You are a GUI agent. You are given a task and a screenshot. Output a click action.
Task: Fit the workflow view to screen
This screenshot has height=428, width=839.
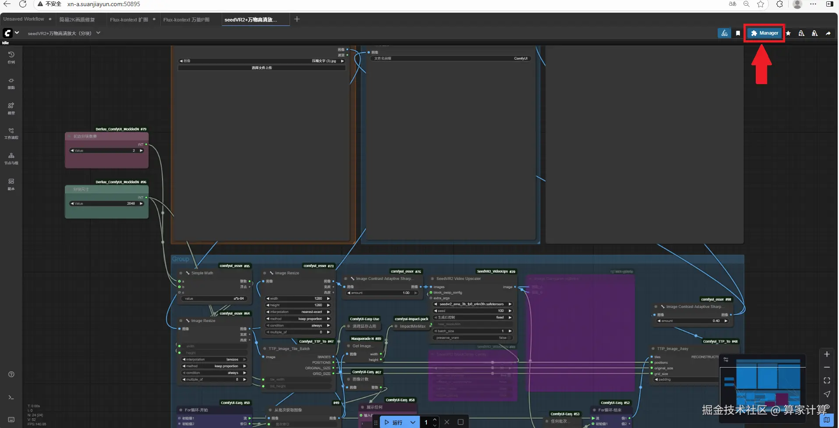click(827, 380)
